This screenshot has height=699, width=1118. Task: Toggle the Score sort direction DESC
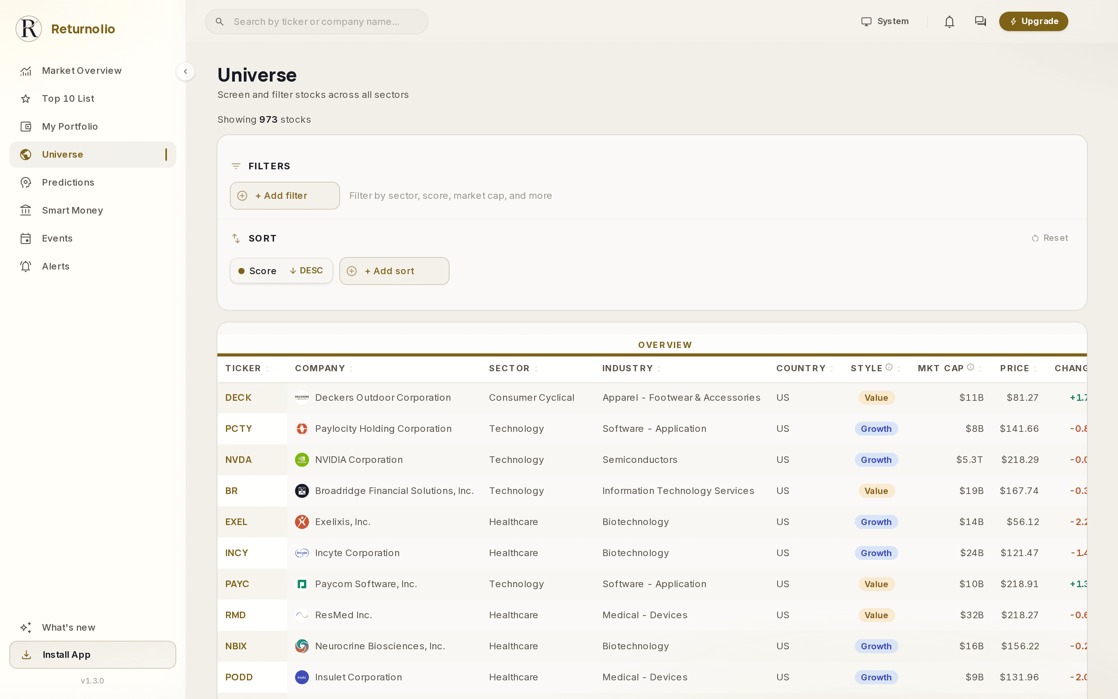[306, 270]
